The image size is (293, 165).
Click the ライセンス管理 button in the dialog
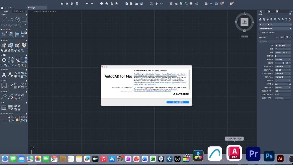(x=178, y=102)
